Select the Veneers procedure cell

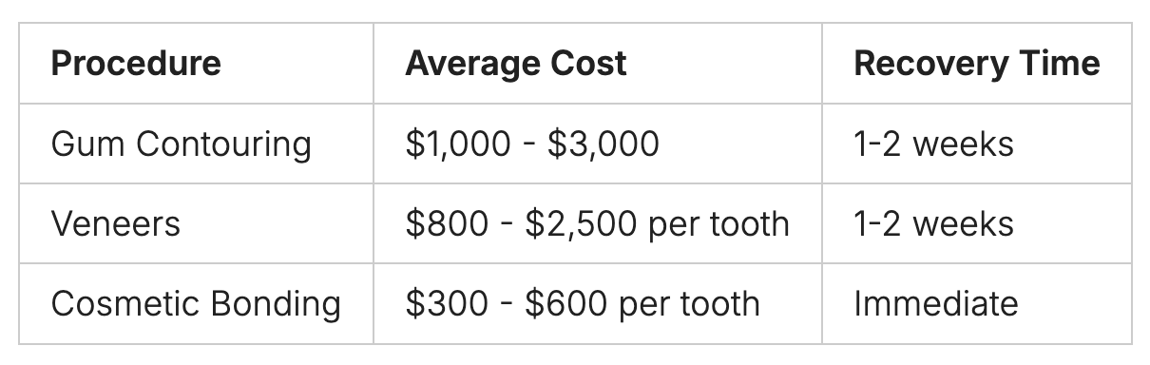tap(196, 223)
